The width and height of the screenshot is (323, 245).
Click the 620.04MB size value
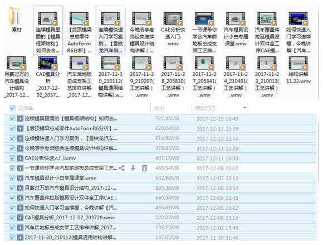(167, 128)
